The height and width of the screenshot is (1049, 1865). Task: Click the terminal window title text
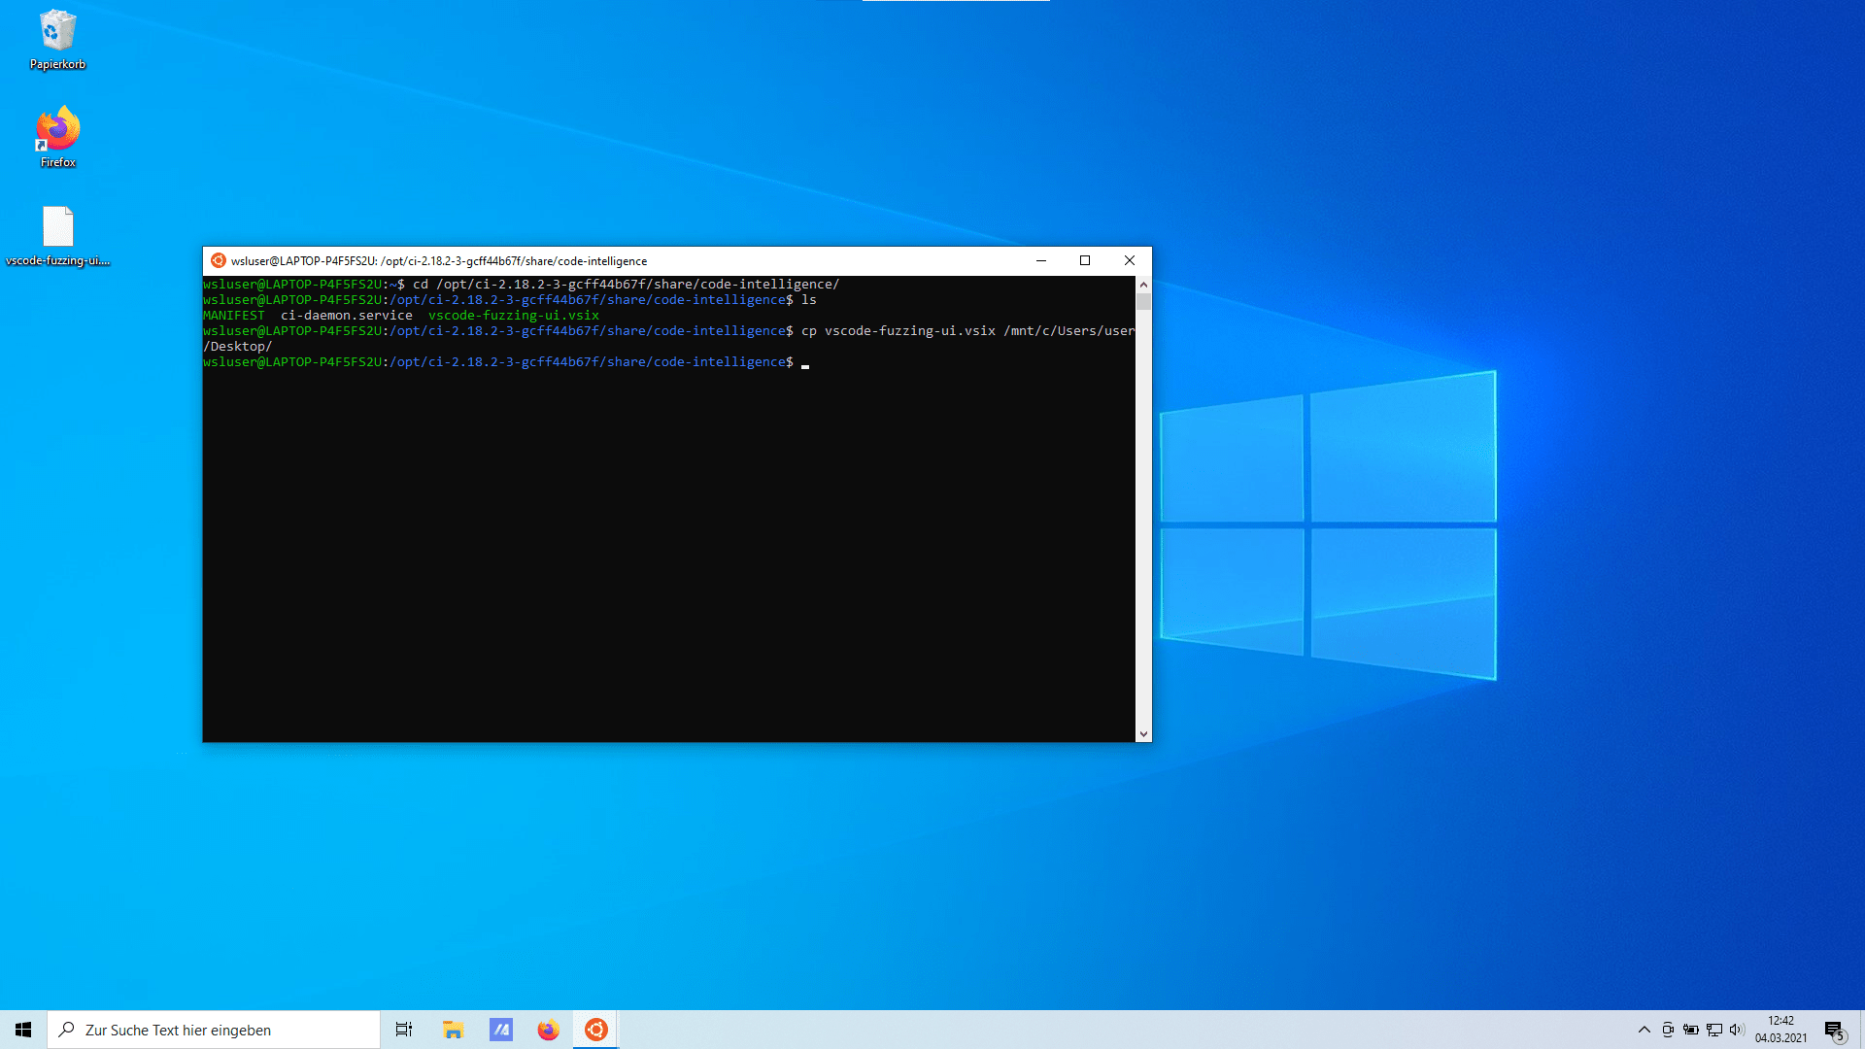coord(439,261)
